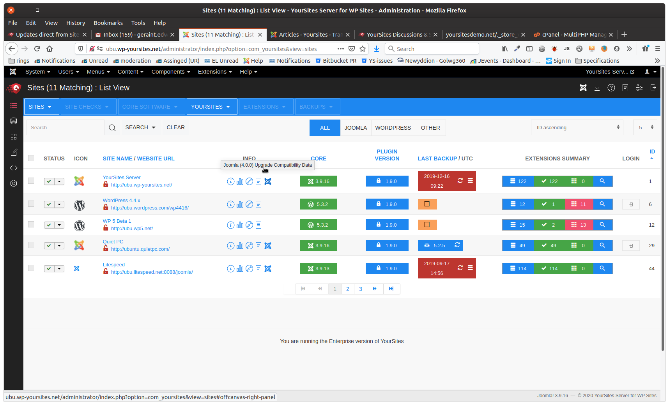Open the code brackets sidebar icon
This screenshot has width=669, height=405.
tap(14, 168)
